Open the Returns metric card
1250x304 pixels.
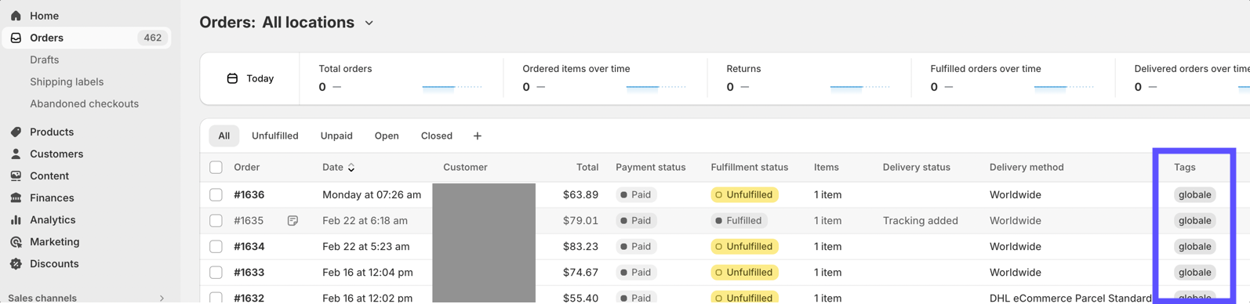coord(809,78)
